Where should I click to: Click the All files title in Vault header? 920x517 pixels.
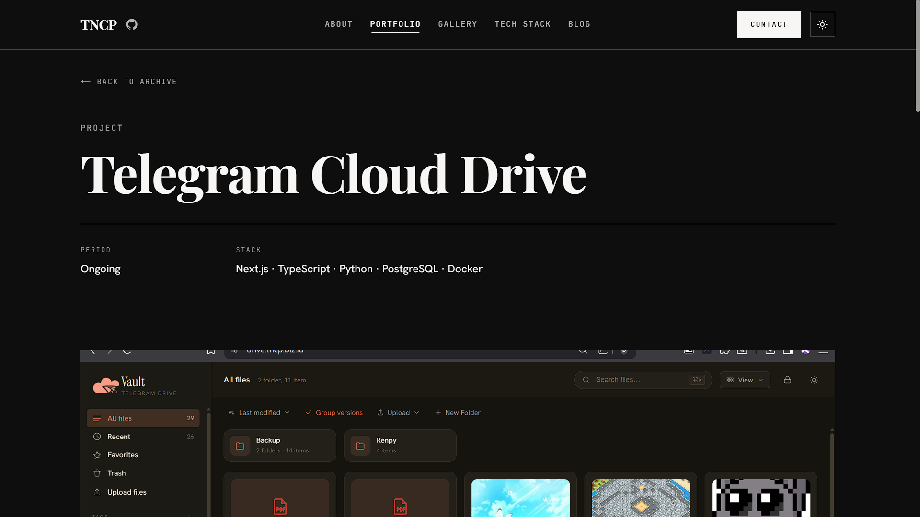click(x=237, y=380)
